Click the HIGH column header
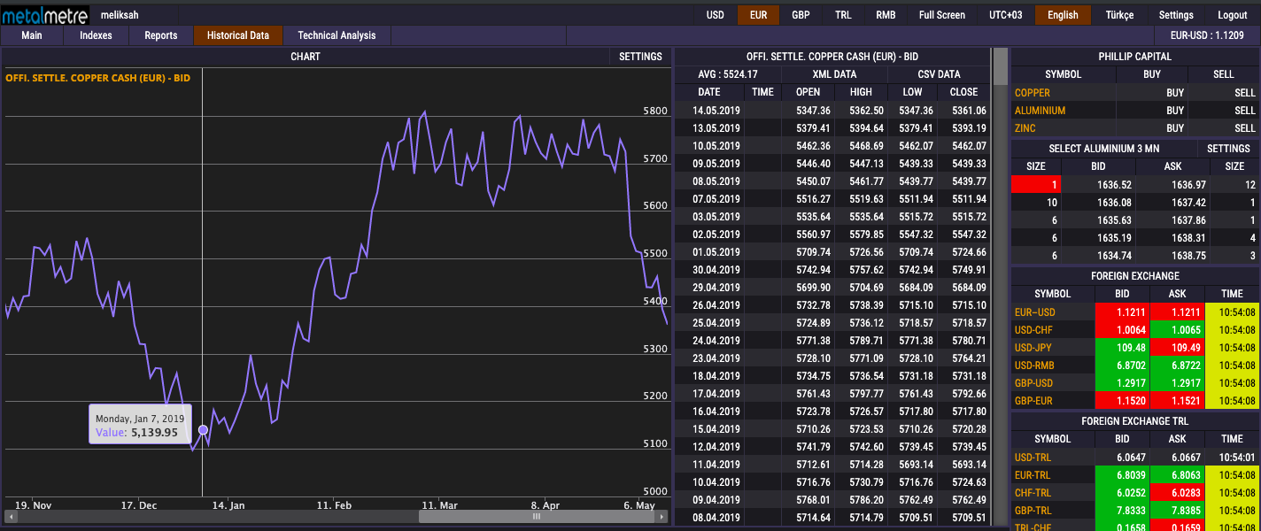1261x531 pixels. (x=860, y=92)
